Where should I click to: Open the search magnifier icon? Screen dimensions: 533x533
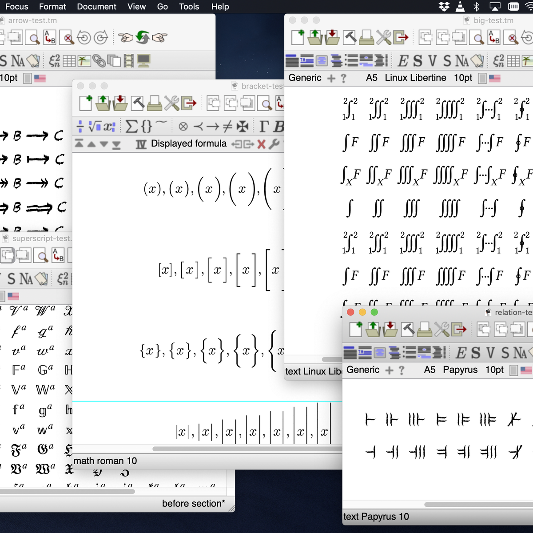coord(477,38)
